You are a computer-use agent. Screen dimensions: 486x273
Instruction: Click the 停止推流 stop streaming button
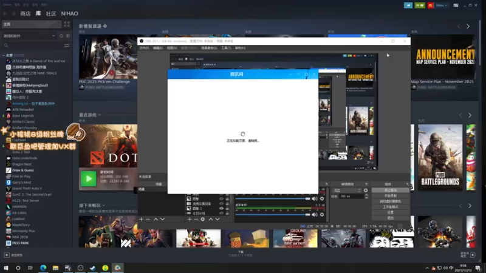click(x=390, y=190)
